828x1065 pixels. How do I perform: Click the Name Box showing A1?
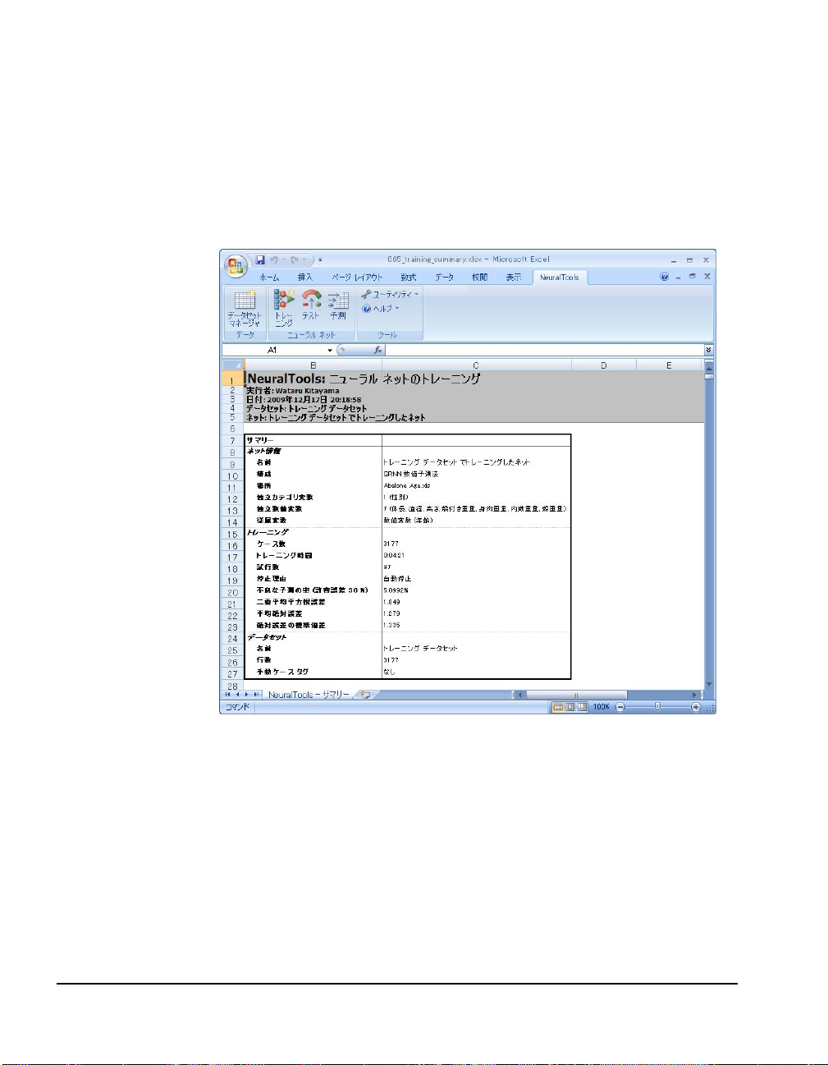click(x=272, y=350)
